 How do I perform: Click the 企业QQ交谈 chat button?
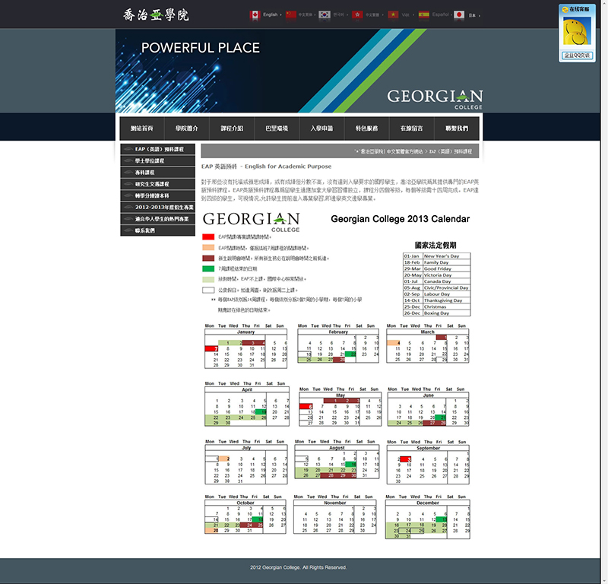[577, 56]
